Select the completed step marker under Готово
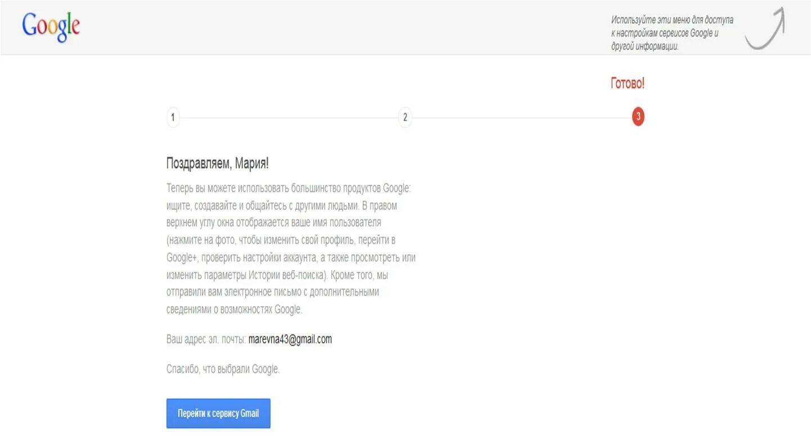Screen dimensions: 811x436 (638, 118)
